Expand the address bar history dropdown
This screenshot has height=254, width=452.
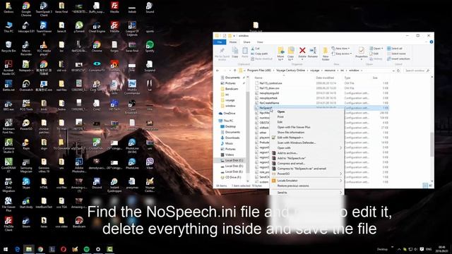(x=393, y=71)
